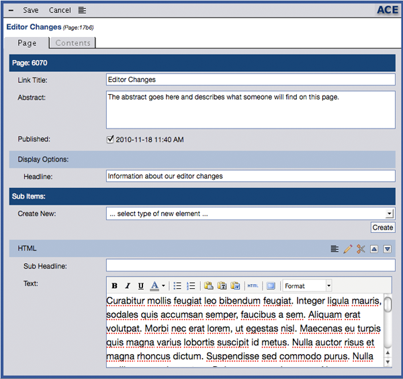Viewport: 403px width, 379px height.
Task: Insert a bulleted list
Action: (x=177, y=285)
